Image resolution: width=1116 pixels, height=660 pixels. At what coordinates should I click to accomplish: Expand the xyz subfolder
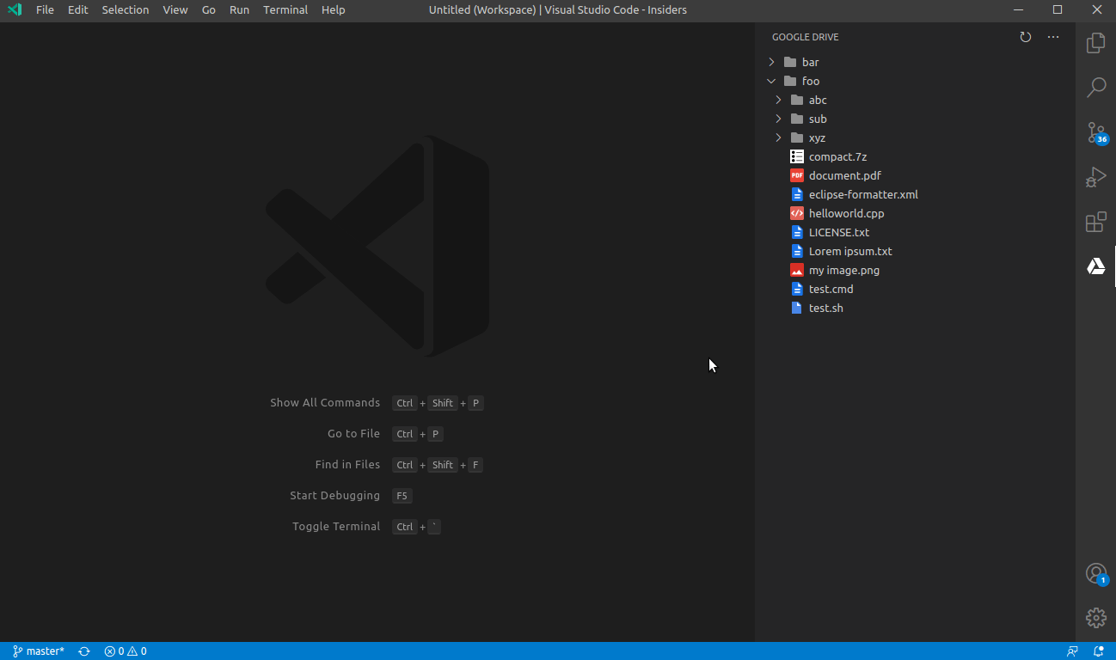[778, 137]
